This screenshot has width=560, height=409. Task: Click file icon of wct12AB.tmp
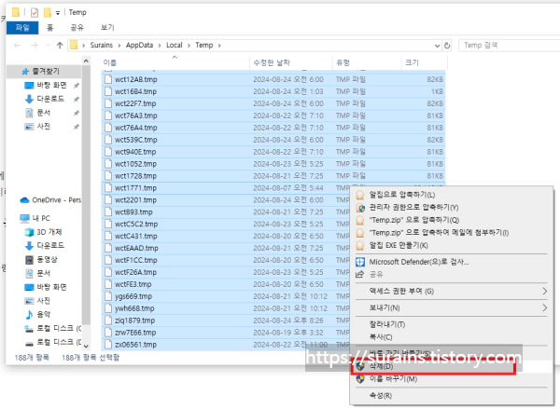(108, 79)
